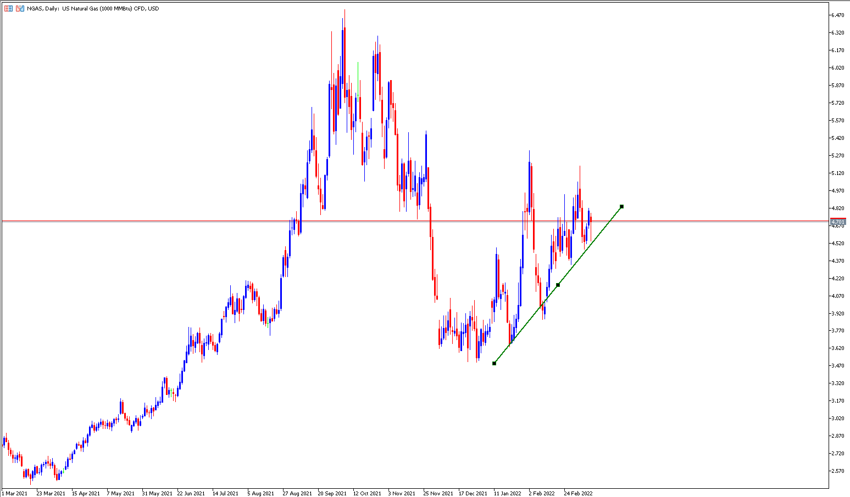Click the 20 Sep 2021 date label
Screen dimensions: 850x497
332,493
